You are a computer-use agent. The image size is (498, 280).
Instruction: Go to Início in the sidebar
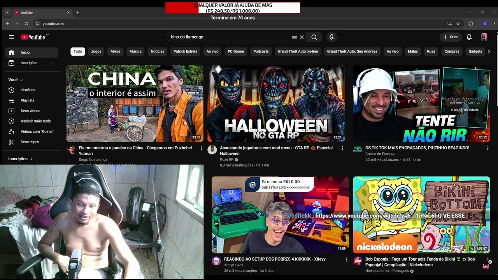click(32, 52)
